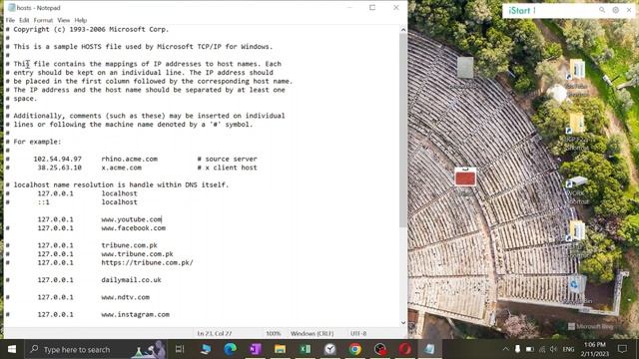This screenshot has width=639, height=359.
Task: Click 'Ln 23, Col 27' in status bar
Action: [x=215, y=333]
